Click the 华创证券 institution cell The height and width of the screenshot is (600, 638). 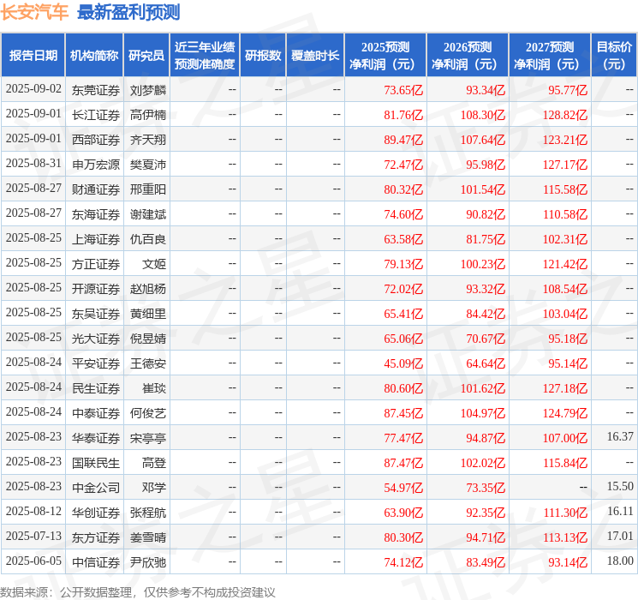(x=96, y=513)
